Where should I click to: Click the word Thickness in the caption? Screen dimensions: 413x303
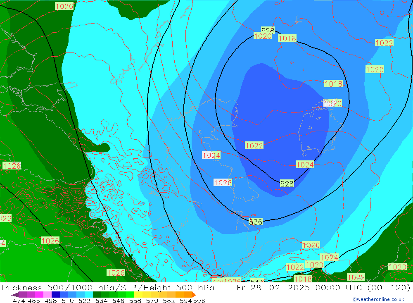[x=21, y=287]
